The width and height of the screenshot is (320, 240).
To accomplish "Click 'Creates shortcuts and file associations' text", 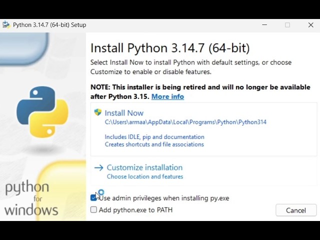I will tap(154, 144).
